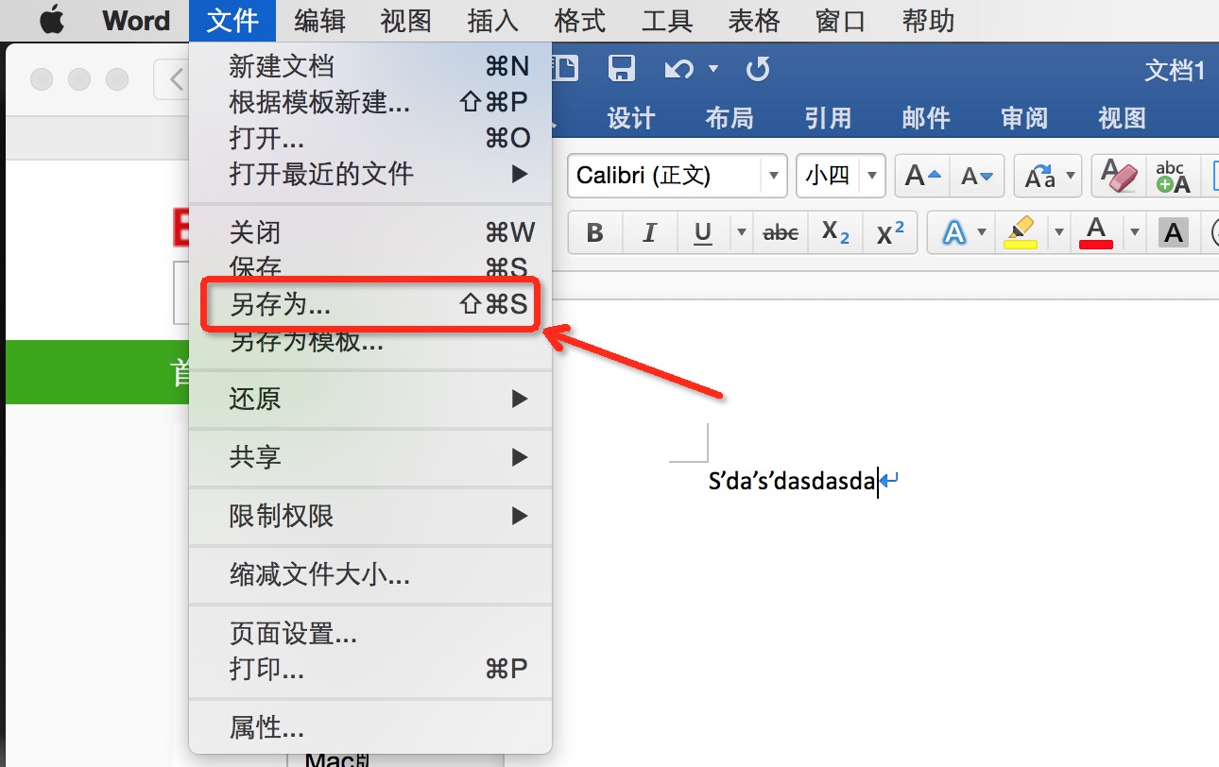Expand the font color dropdown arrow

[x=1135, y=232]
